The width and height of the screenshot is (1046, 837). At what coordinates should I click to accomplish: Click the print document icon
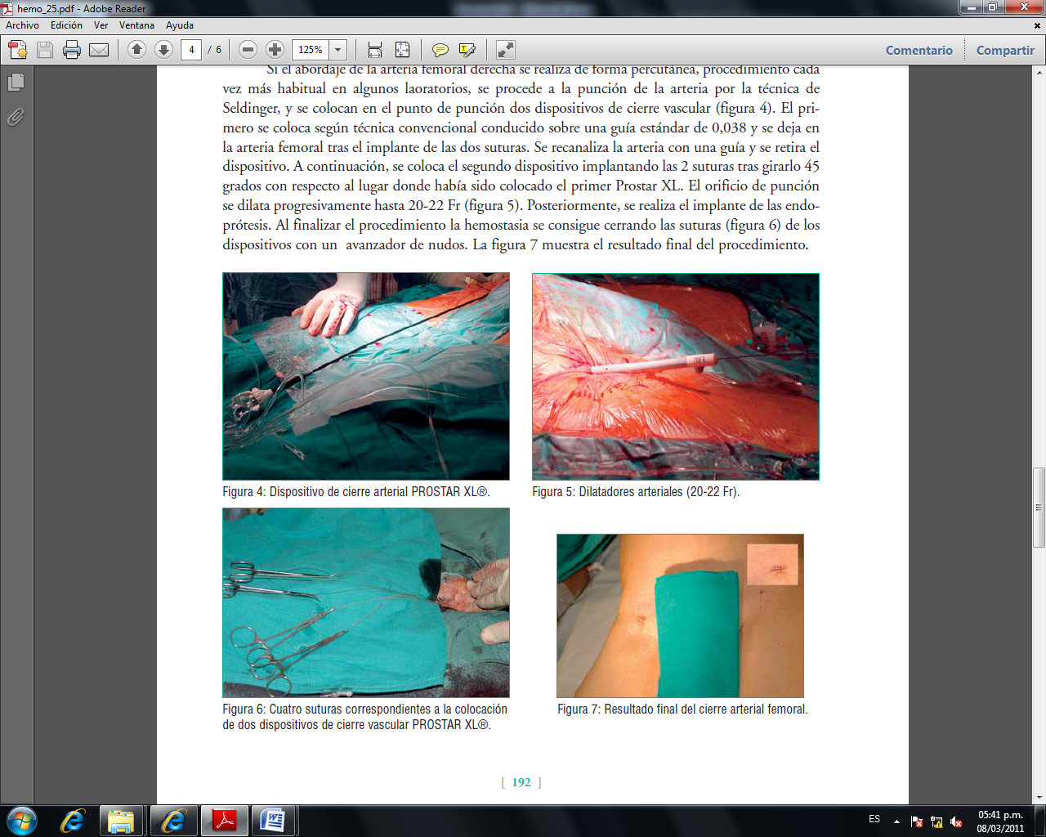click(72, 50)
